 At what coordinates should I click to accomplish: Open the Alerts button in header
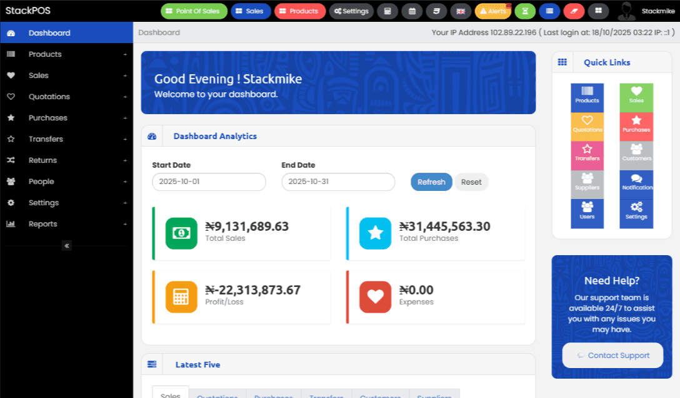tap(492, 11)
